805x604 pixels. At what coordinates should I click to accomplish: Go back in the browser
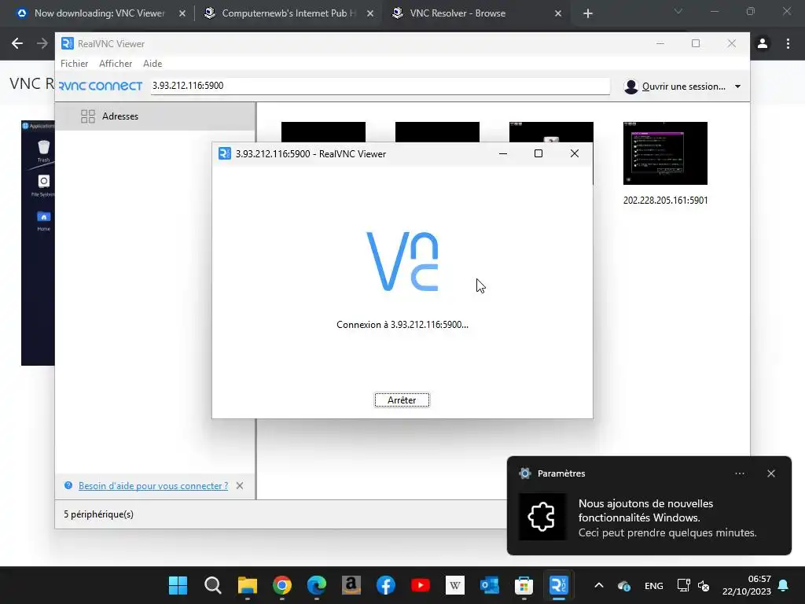pyautogui.click(x=17, y=44)
